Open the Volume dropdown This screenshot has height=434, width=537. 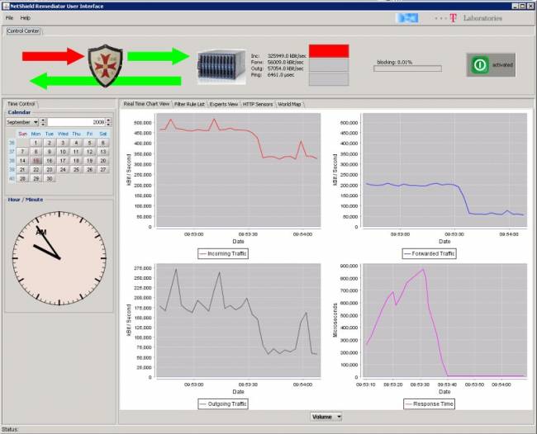click(326, 417)
